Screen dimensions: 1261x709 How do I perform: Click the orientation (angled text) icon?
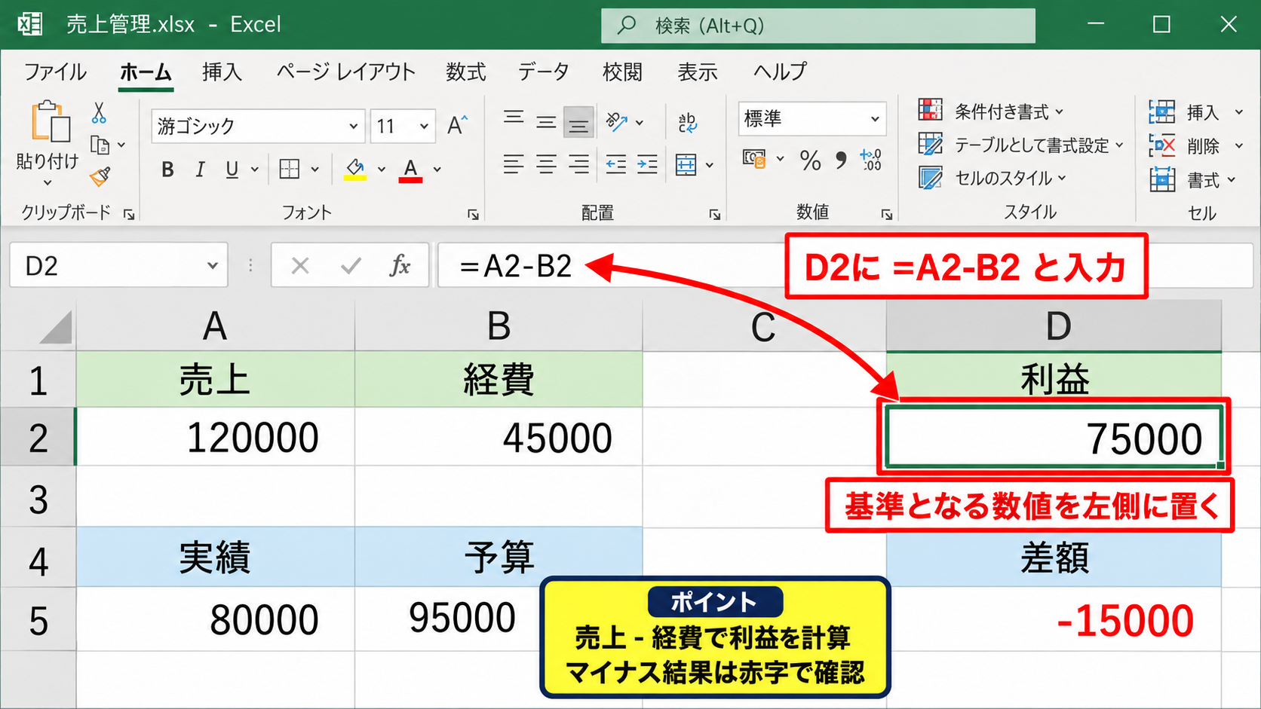point(617,121)
